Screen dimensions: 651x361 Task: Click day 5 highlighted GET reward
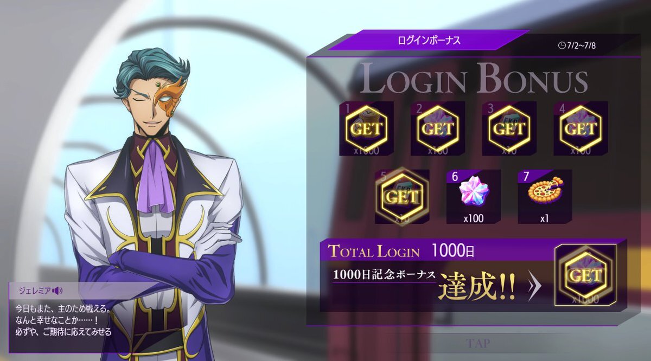(x=402, y=196)
